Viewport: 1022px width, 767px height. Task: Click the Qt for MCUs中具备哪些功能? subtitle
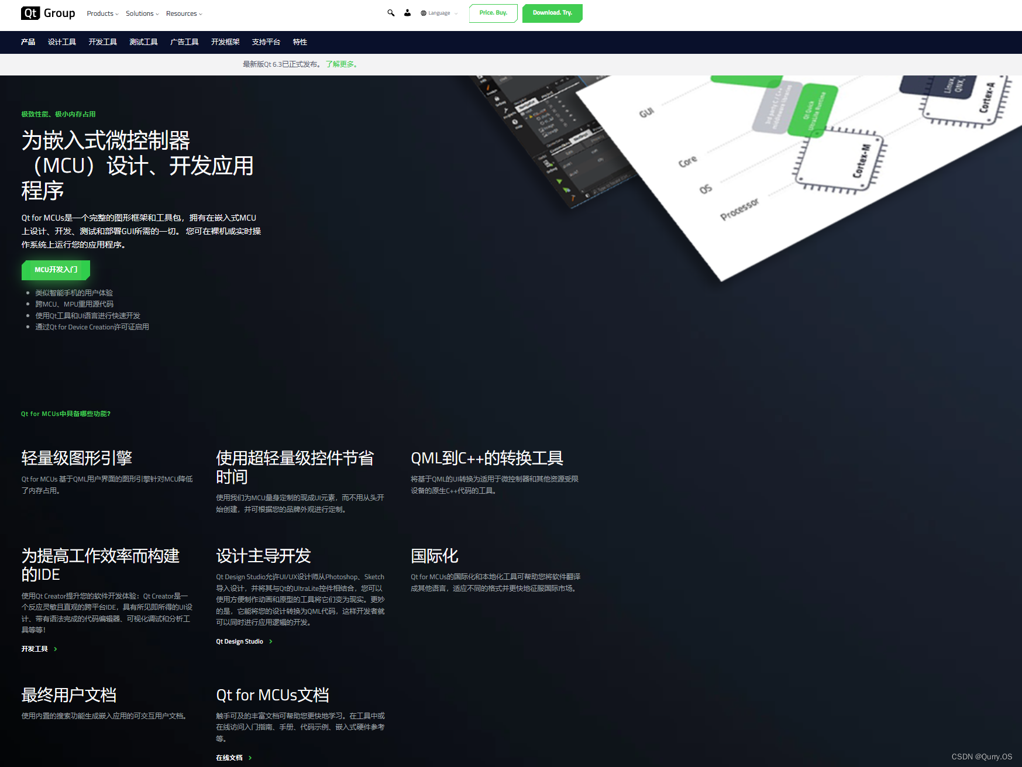pos(66,414)
